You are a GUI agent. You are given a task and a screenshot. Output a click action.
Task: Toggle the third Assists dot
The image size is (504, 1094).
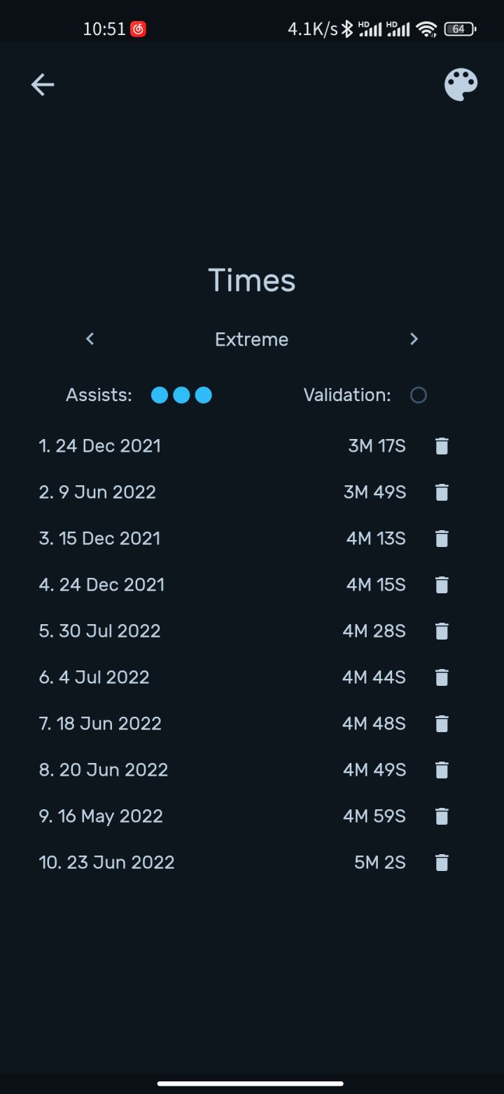click(x=204, y=396)
